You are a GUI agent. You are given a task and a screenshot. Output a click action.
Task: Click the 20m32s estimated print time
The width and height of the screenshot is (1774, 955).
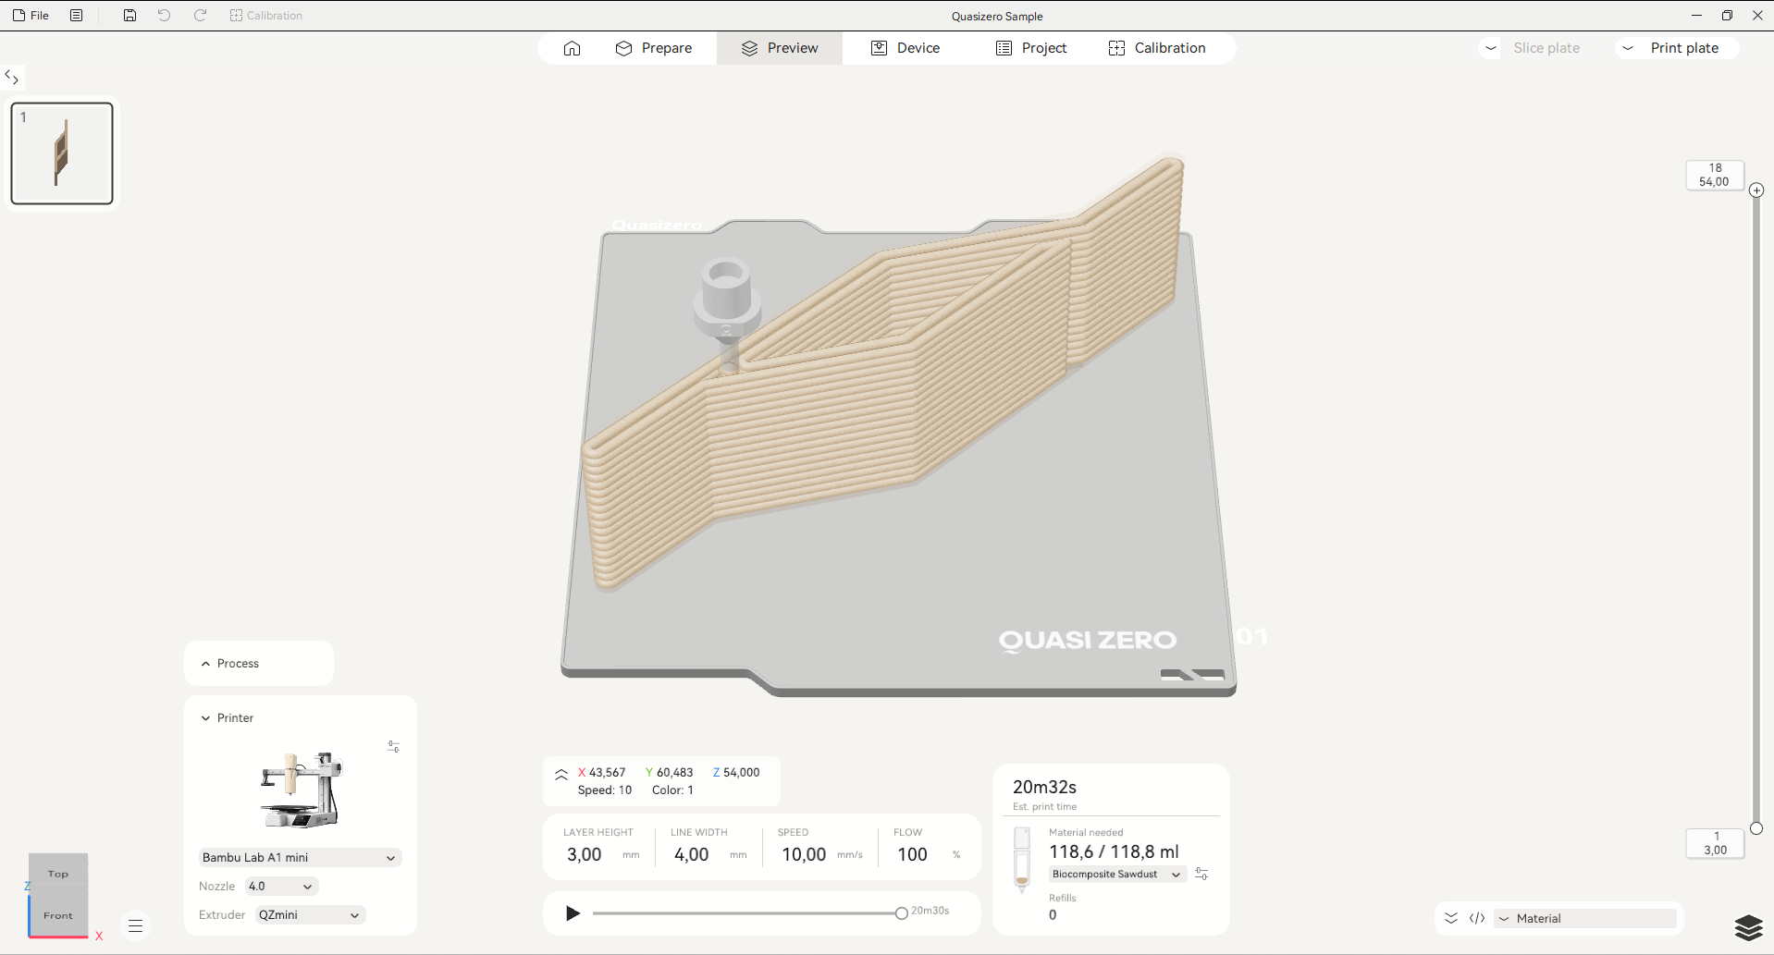pyautogui.click(x=1044, y=788)
